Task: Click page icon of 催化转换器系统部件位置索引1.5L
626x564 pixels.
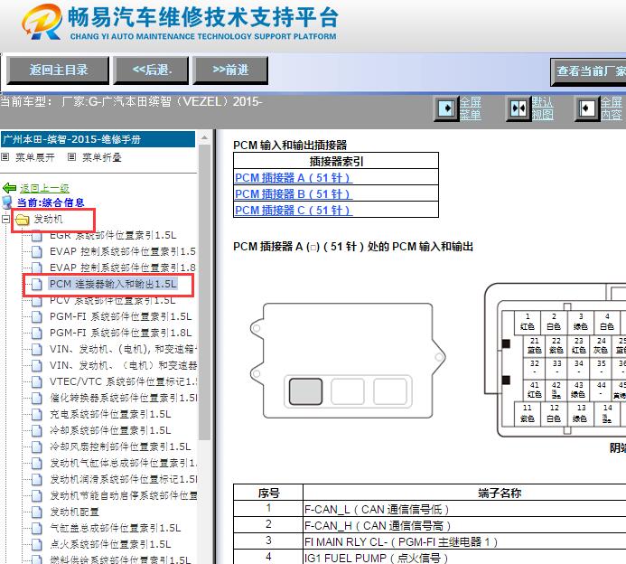Action: [37, 399]
